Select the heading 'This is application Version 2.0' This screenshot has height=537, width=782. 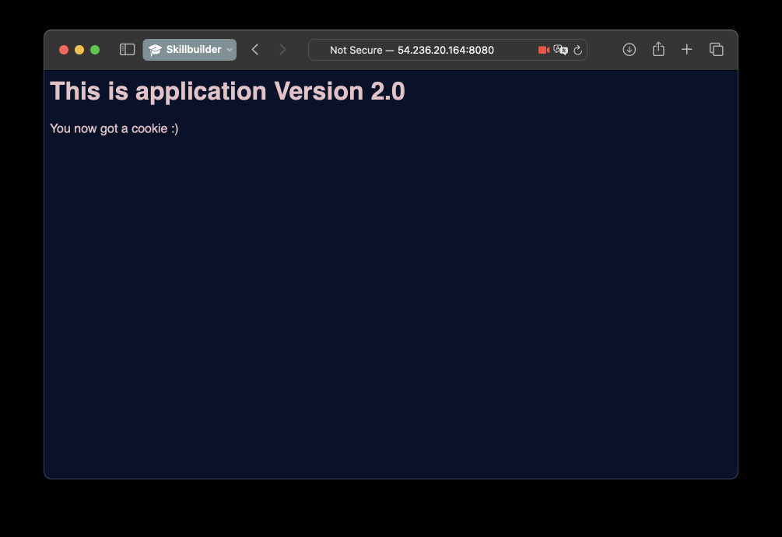click(227, 91)
